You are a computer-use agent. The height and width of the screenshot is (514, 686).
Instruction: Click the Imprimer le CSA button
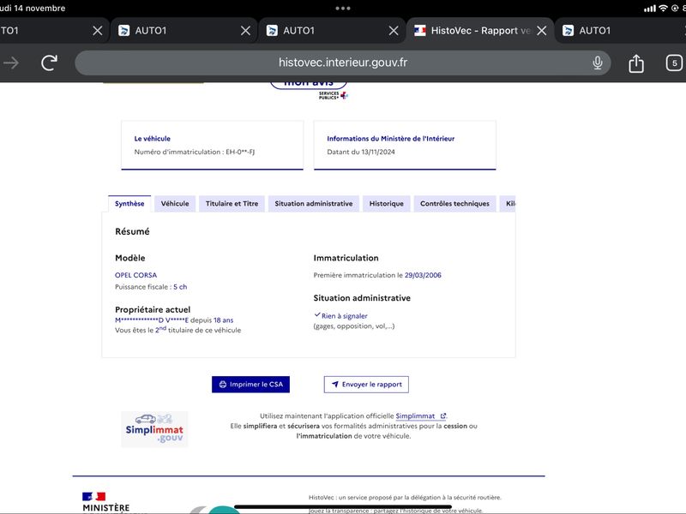tap(250, 385)
